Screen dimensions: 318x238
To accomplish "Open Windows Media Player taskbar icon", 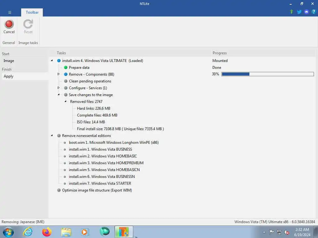I will [85, 232].
